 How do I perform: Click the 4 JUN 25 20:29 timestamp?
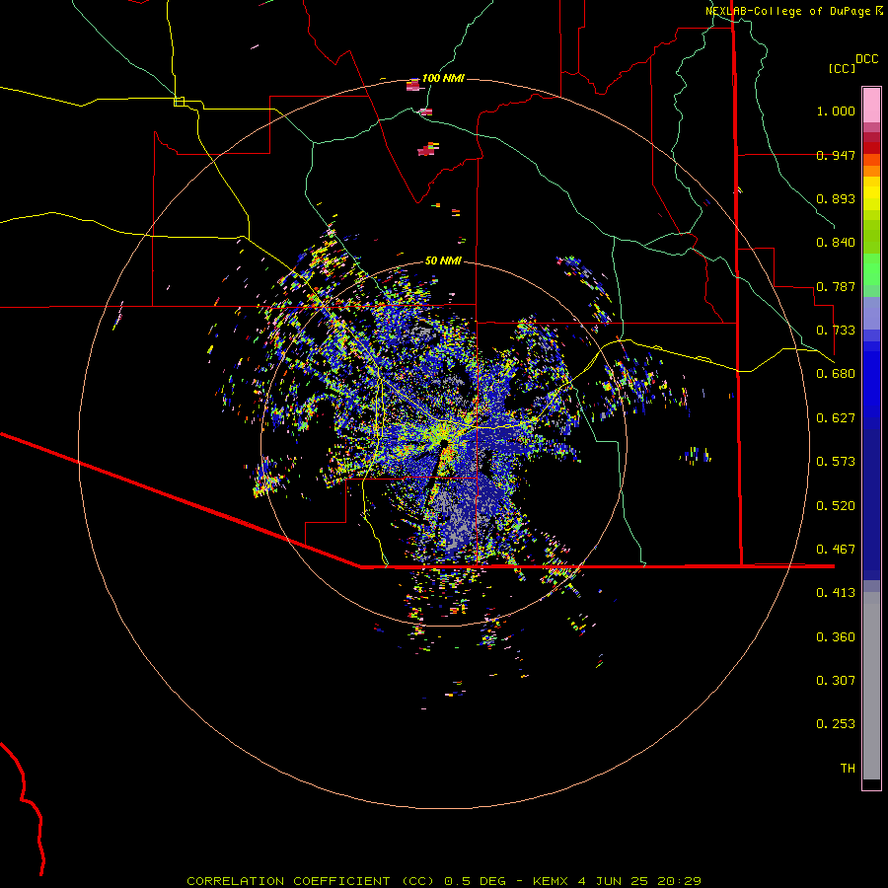tap(639, 881)
